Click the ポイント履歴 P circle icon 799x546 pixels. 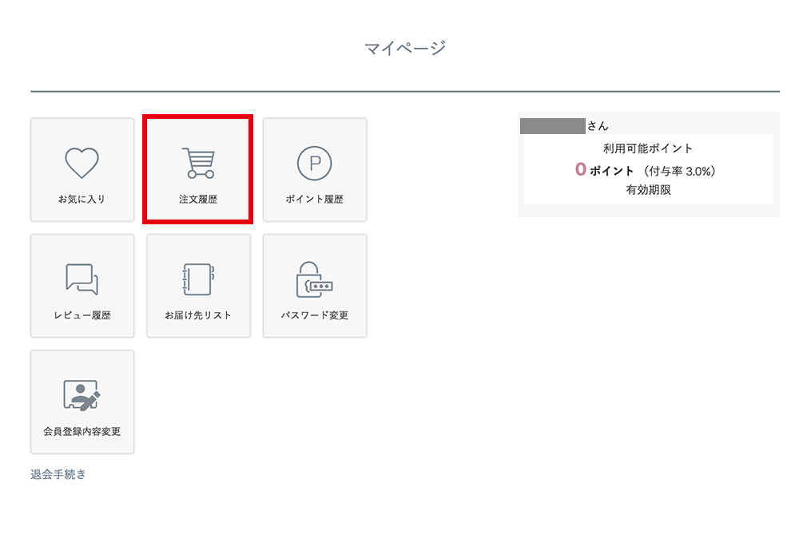tap(314, 161)
